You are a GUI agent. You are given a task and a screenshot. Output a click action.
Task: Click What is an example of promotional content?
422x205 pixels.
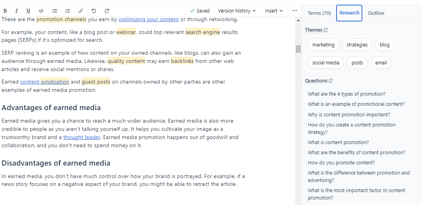tap(356, 104)
